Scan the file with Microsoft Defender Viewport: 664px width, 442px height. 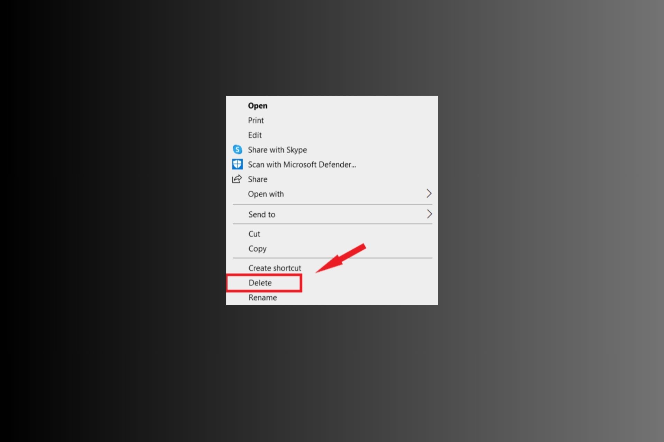302,164
